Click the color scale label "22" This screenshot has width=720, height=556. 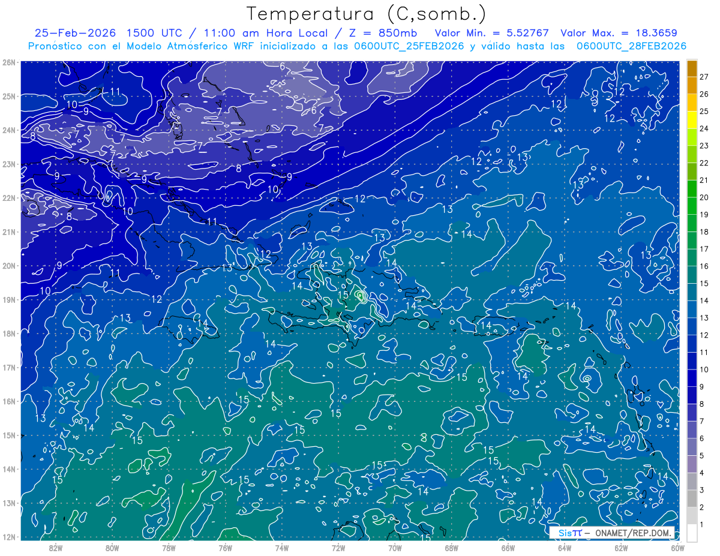pos(704,163)
